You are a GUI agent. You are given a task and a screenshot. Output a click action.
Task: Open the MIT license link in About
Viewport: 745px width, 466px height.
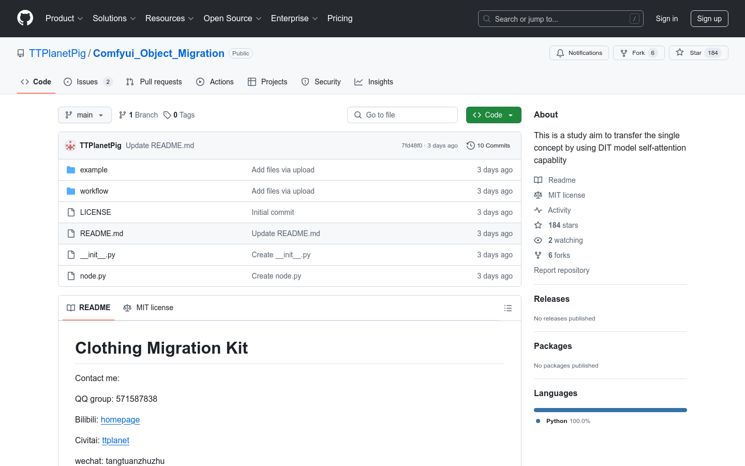tap(560, 195)
